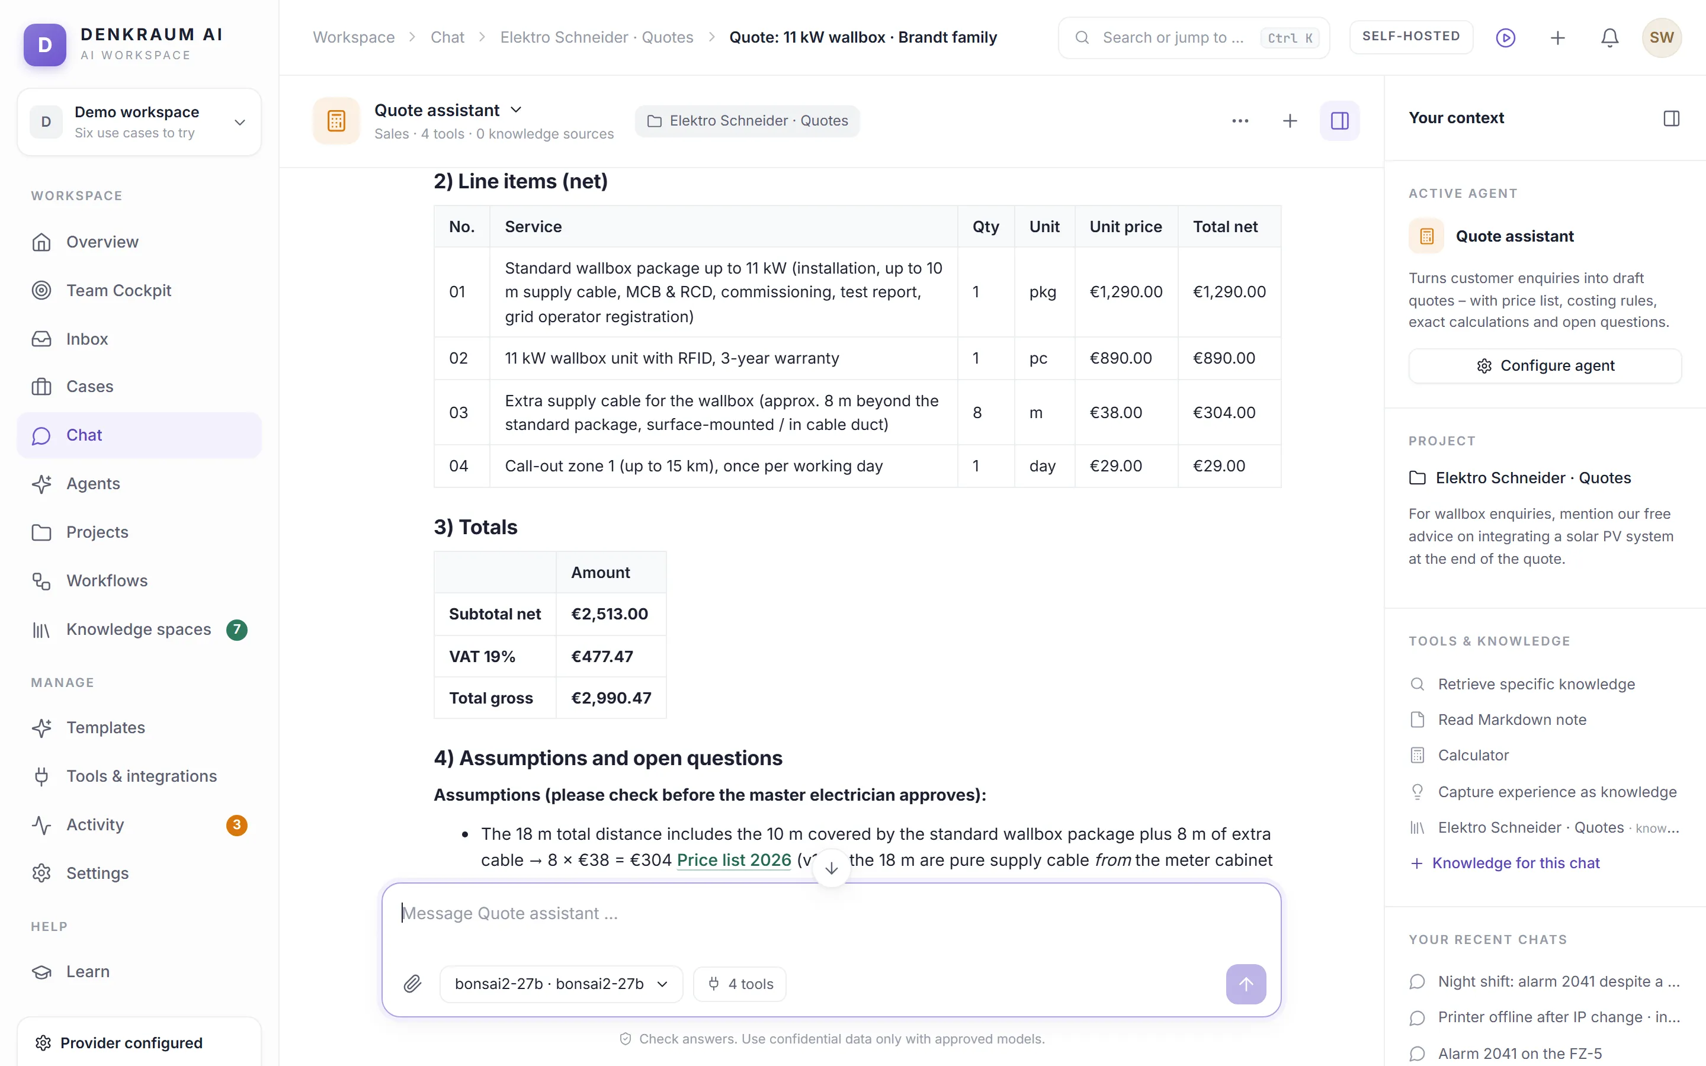This screenshot has height=1066, width=1706.
Task: Open Workflows
Action: pyautogui.click(x=139, y=580)
